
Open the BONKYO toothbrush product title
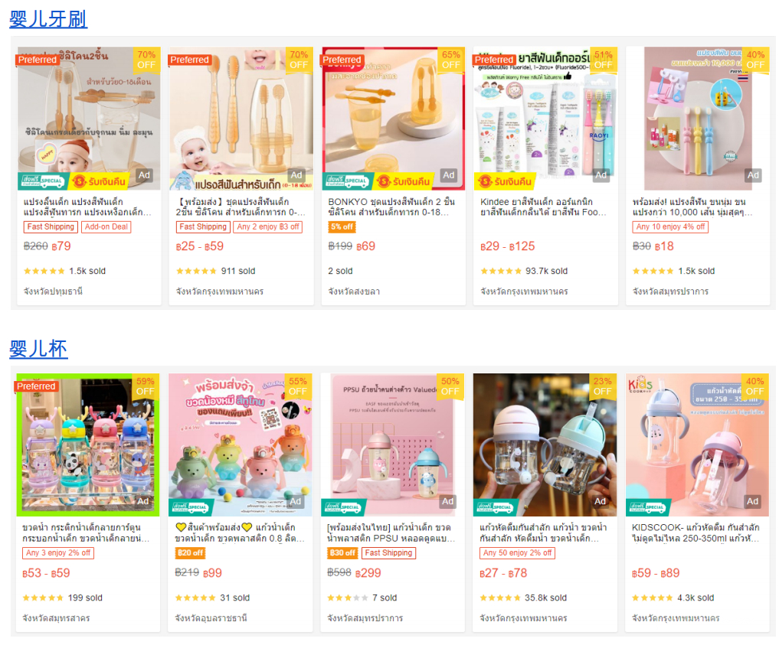coord(391,207)
